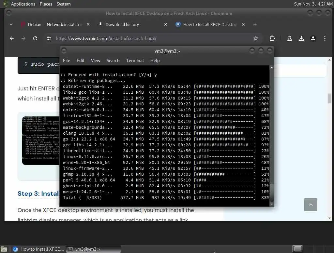The width and height of the screenshot is (334, 253).
Task: Expand the tab search dropdown
Action: click(x=11, y=24)
